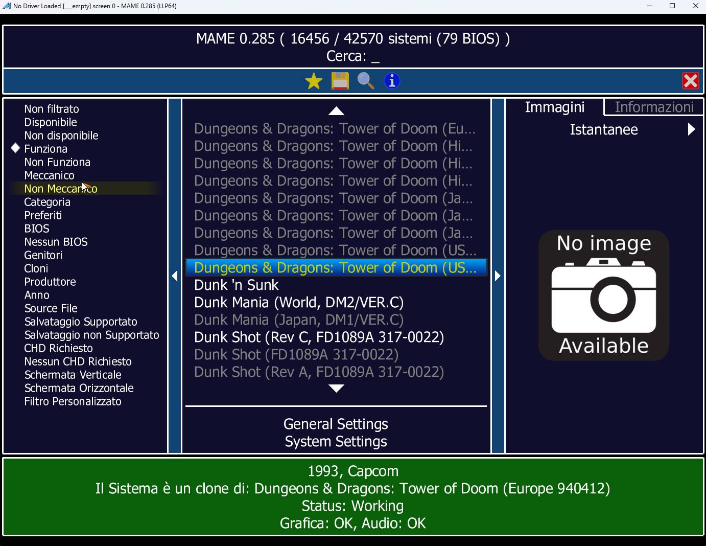Image resolution: width=706 pixels, height=546 pixels.
Task: Select the Non Funziona filter
Action: 57,162
